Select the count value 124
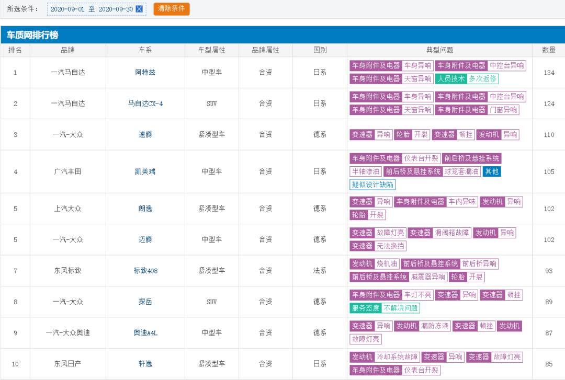Viewport: 565px width, 380px height. 549,103
